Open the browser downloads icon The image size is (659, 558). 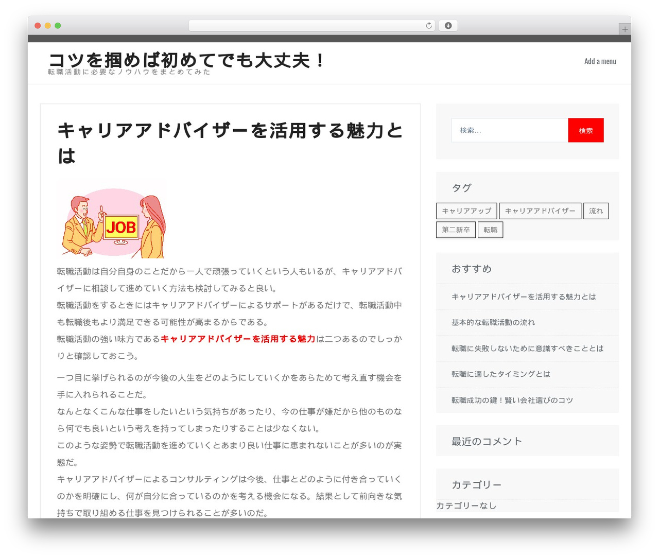click(x=448, y=26)
